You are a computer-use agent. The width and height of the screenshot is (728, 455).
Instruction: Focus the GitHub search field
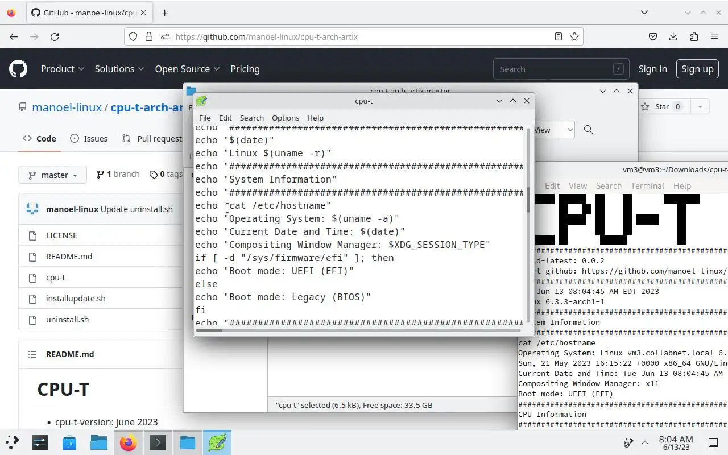coord(561,69)
